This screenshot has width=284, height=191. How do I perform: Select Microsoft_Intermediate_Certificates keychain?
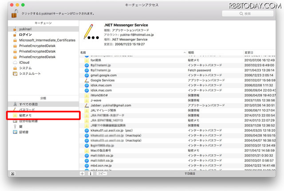(x=43, y=40)
